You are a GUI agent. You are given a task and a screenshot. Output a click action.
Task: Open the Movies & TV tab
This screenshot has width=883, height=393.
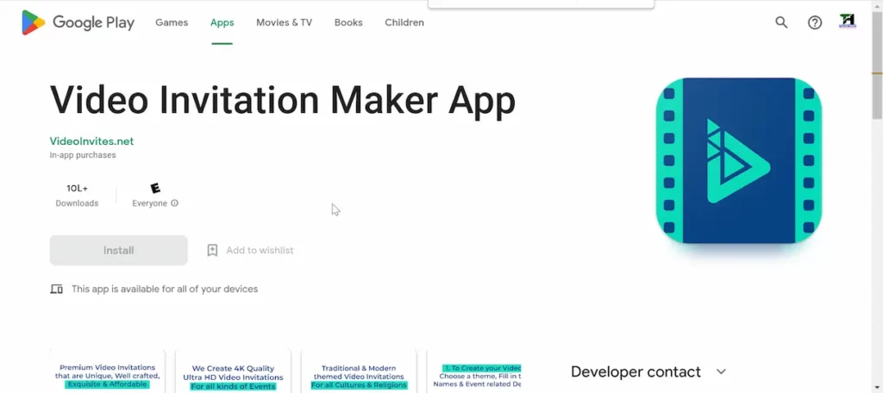(284, 22)
